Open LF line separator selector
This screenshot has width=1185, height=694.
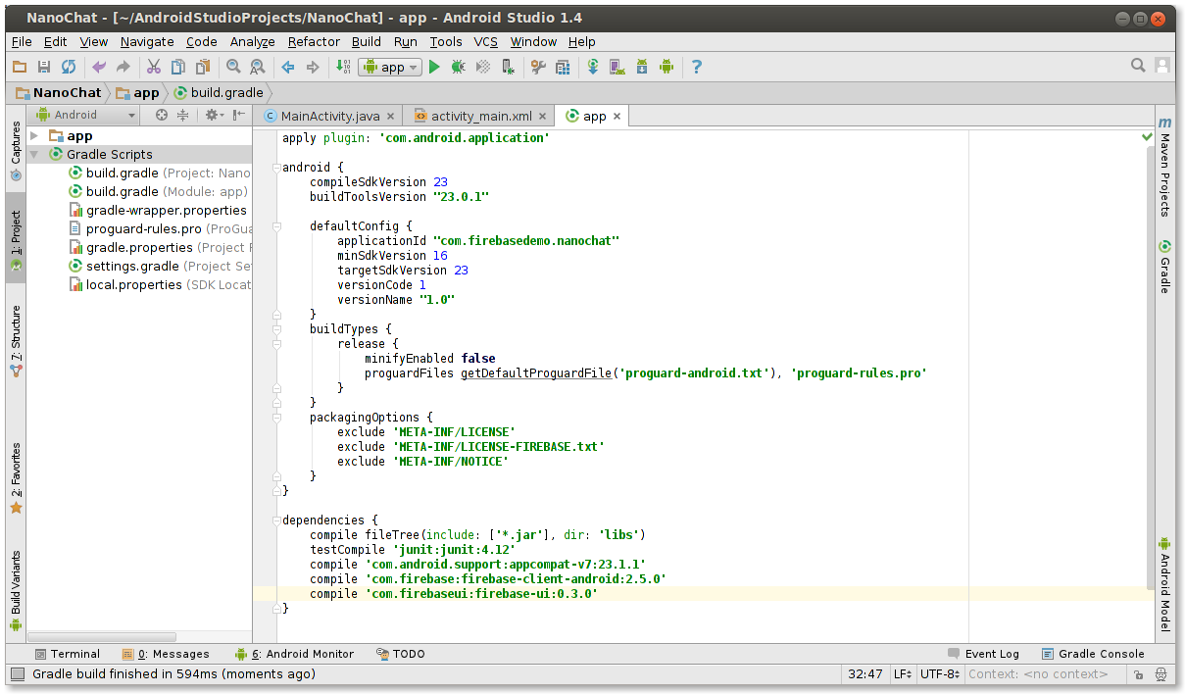[x=902, y=674]
